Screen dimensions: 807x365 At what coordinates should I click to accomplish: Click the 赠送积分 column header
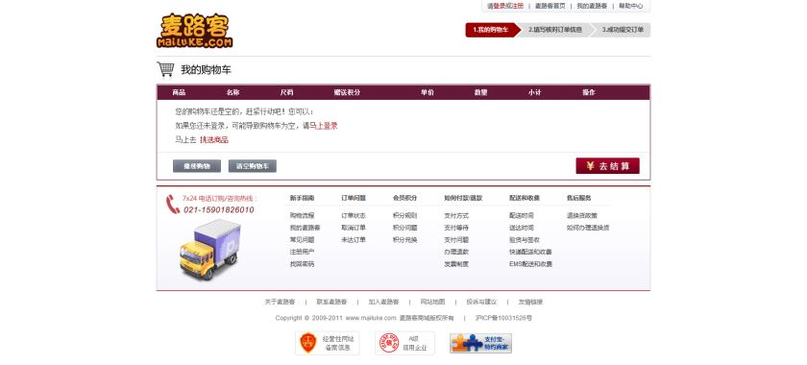[347, 92]
